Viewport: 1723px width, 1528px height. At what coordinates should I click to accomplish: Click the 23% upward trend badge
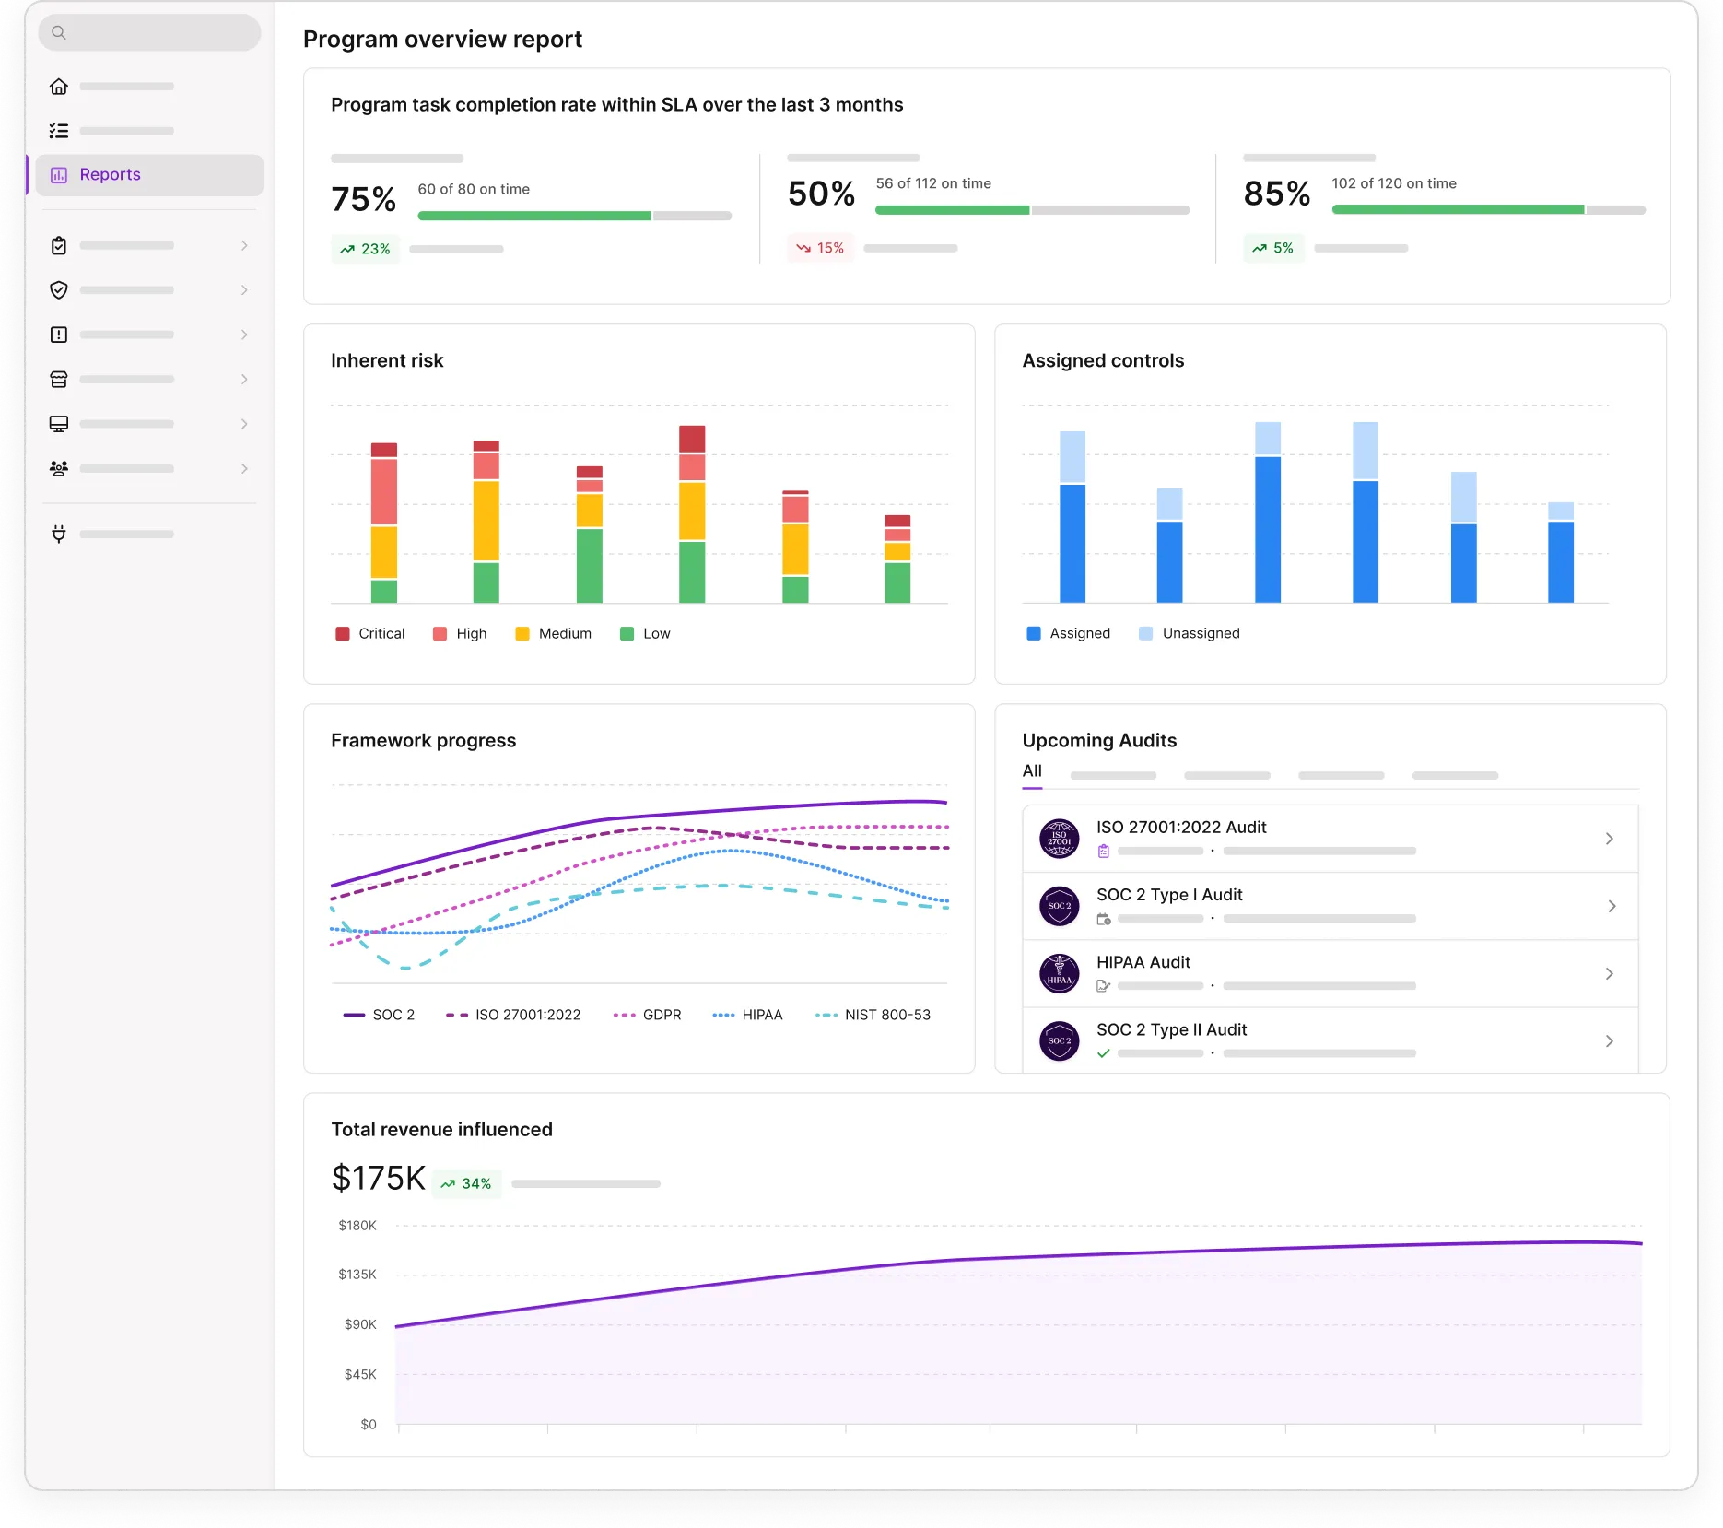pos(366,249)
